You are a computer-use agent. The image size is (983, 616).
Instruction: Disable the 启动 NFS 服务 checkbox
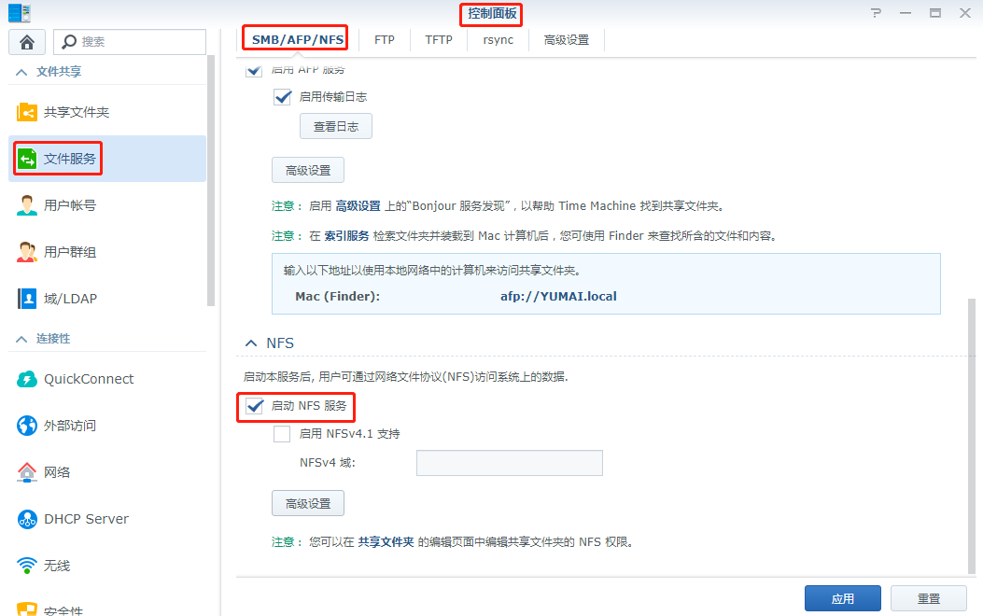(x=255, y=407)
